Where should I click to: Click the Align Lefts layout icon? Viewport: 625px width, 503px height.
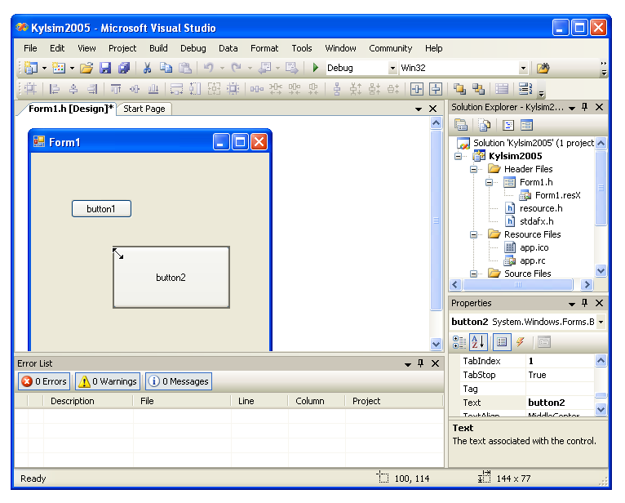click(x=55, y=89)
